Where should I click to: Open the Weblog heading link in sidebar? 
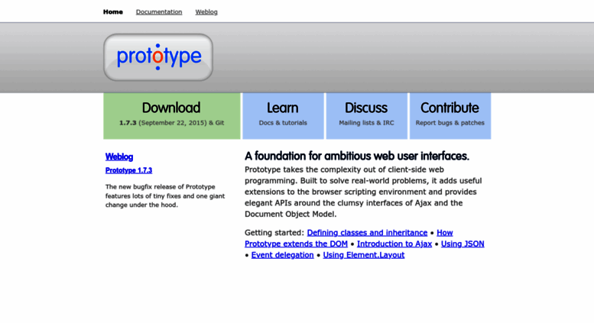click(x=119, y=157)
